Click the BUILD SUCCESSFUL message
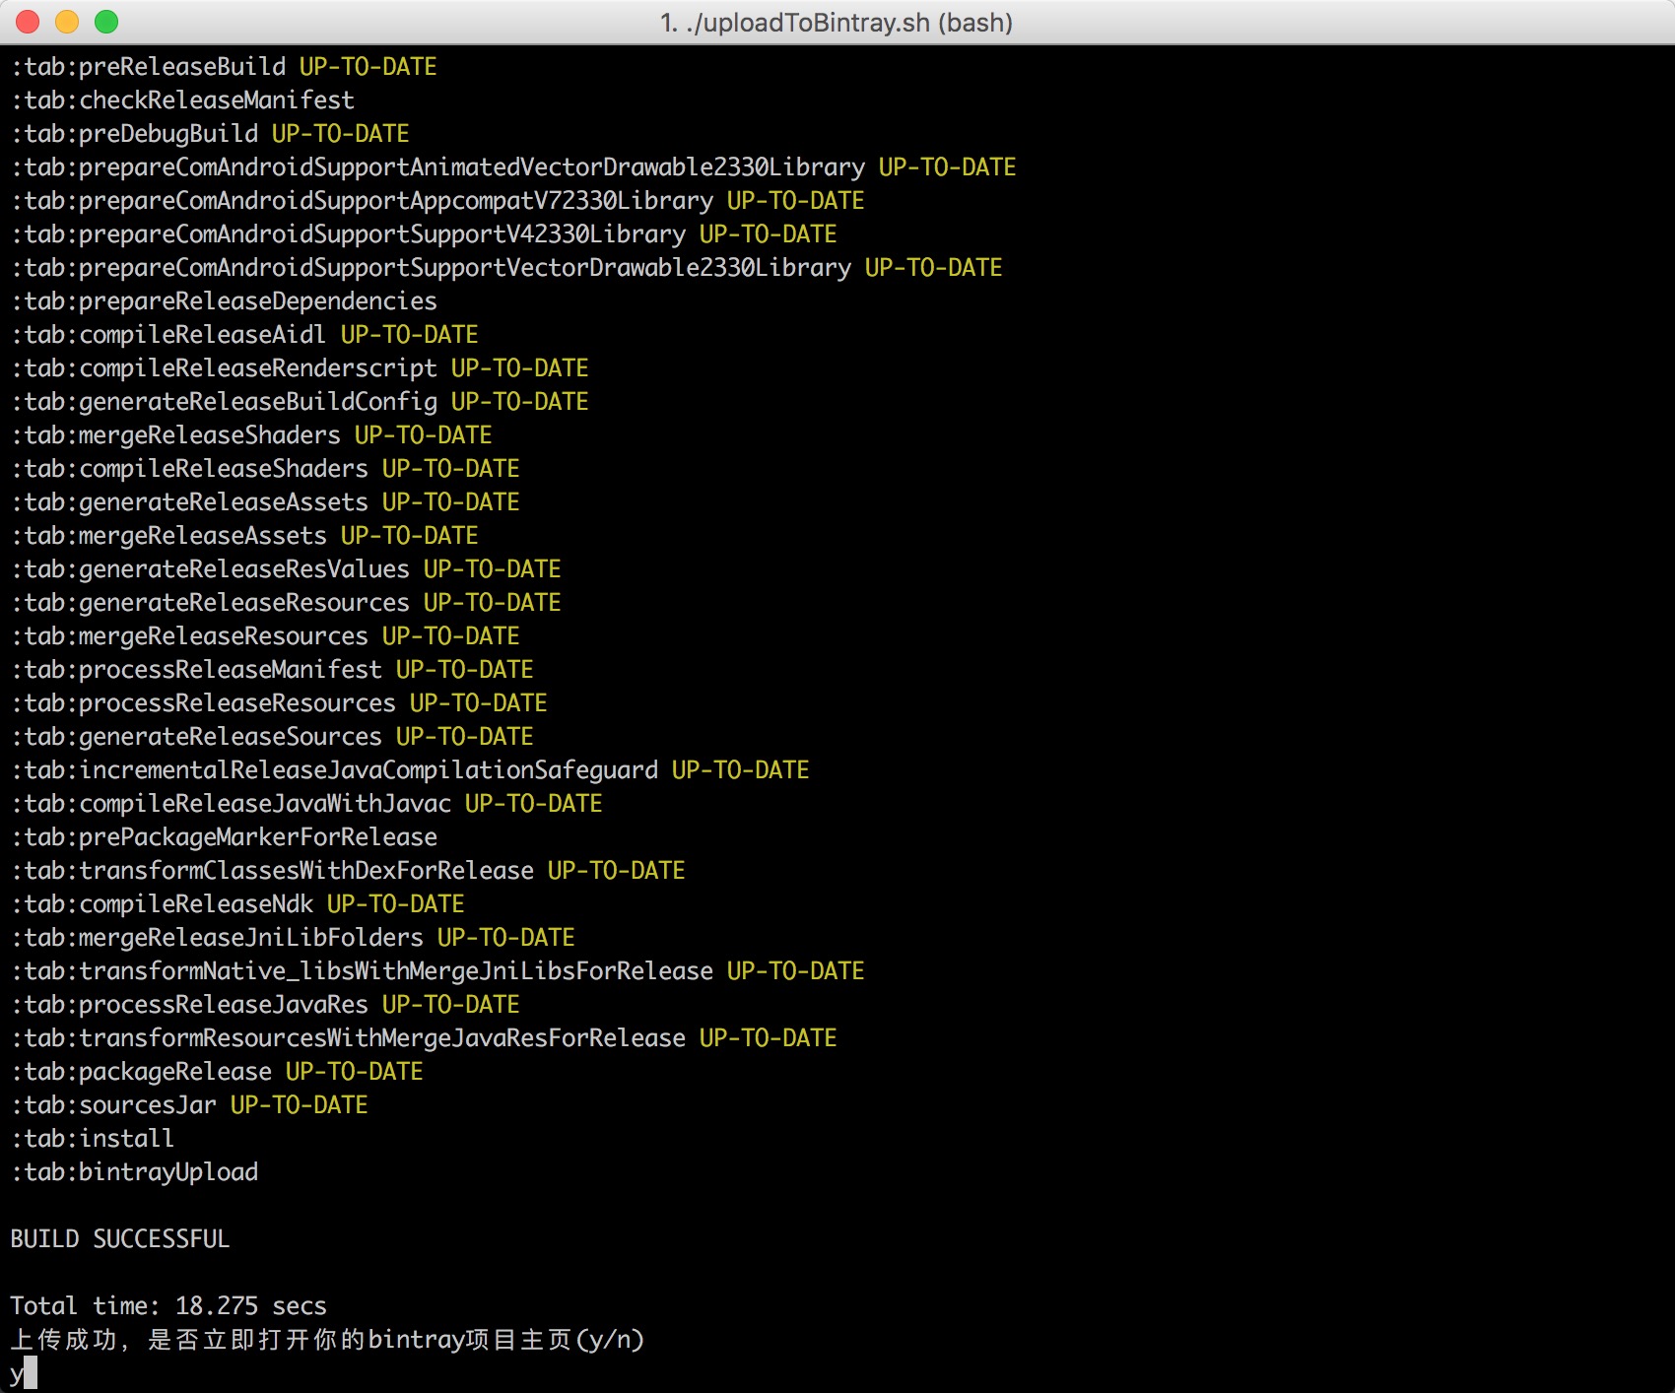Screen dimensions: 1675x1393 coord(120,1239)
